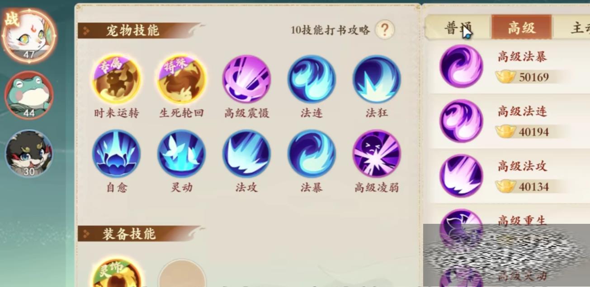This screenshot has height=287, width=590.
Task: Click the 高级震慑 skill icon
Action: click(246, 79)
